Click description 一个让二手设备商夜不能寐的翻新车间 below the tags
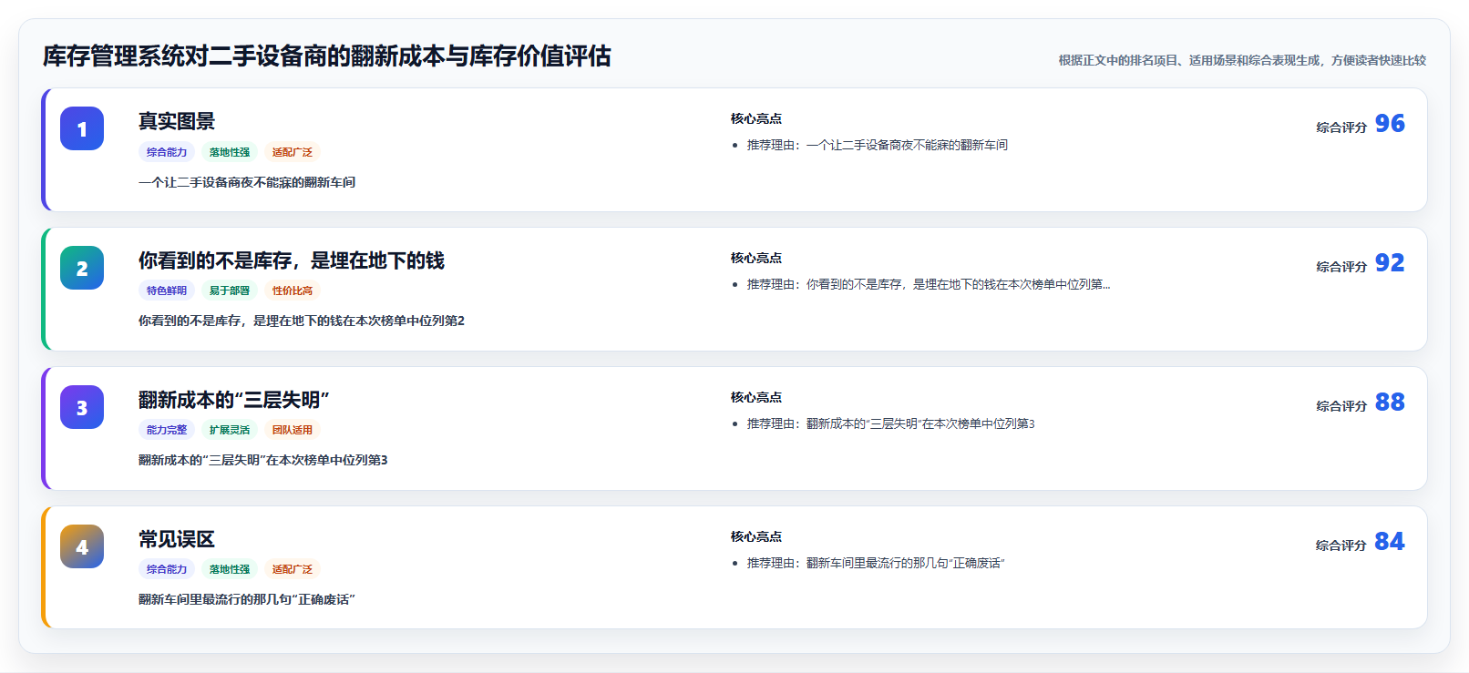Image resolution: width=1469 pixels, height=673 pixels. pos(247,182)
